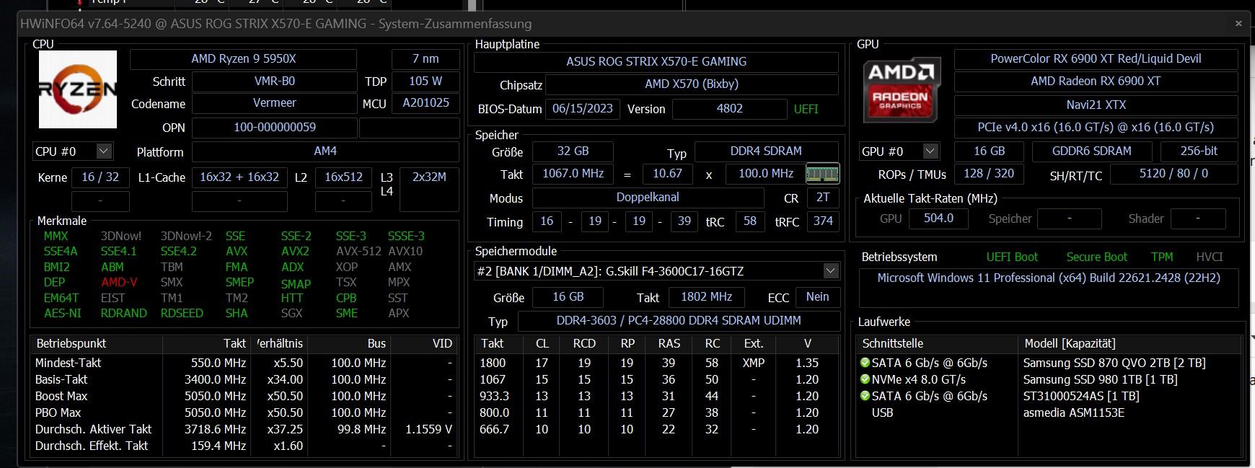Viewport: 1255px width, 468px height.
Task: Close the System-Zusammenfassung window
Action: (1238, 24)
